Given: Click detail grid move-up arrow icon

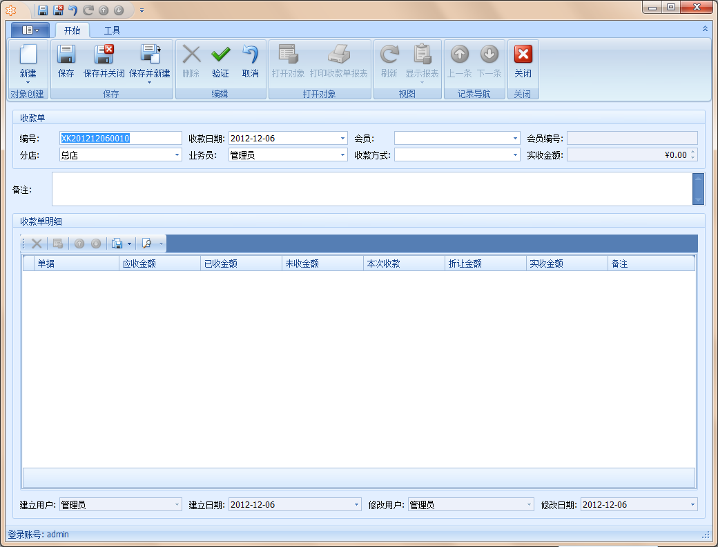Looking at the screenshot, I should 79,243.
